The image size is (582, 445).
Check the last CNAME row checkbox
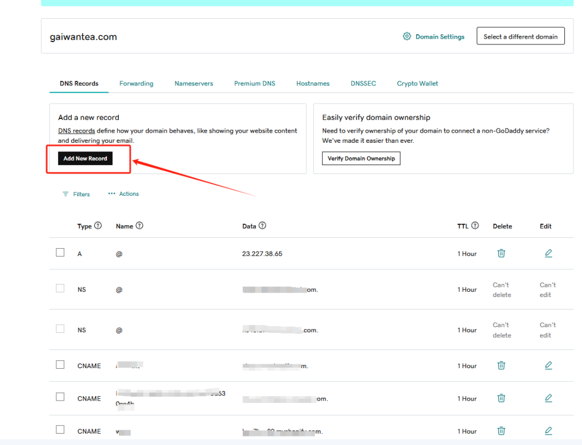click(x=60, y=430)
